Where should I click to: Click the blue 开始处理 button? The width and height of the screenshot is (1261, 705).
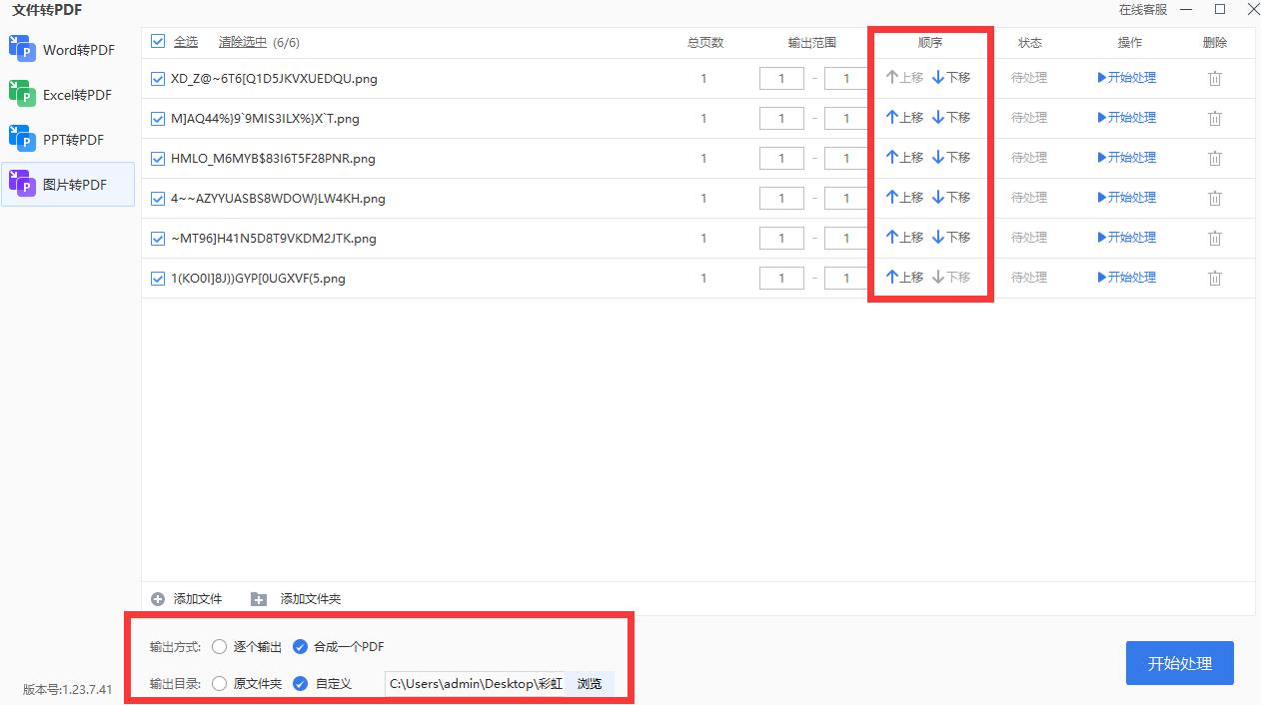point(1179,662)
